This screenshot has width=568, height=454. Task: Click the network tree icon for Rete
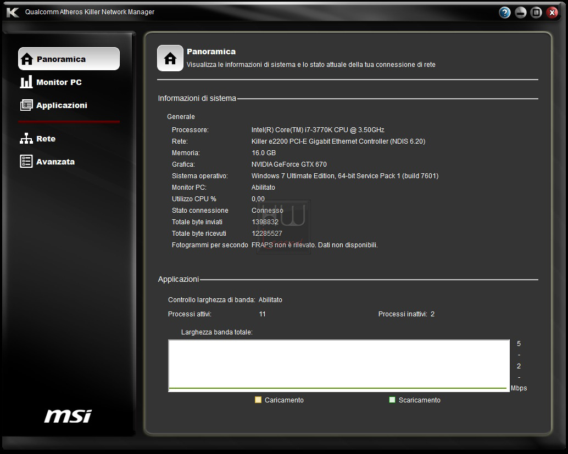pos(26,138)
